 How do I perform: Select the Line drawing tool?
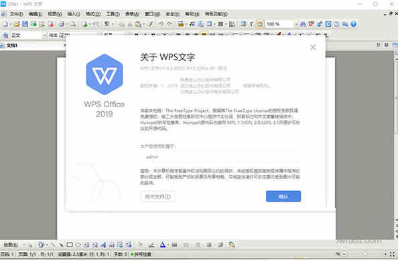click(52, 245)
